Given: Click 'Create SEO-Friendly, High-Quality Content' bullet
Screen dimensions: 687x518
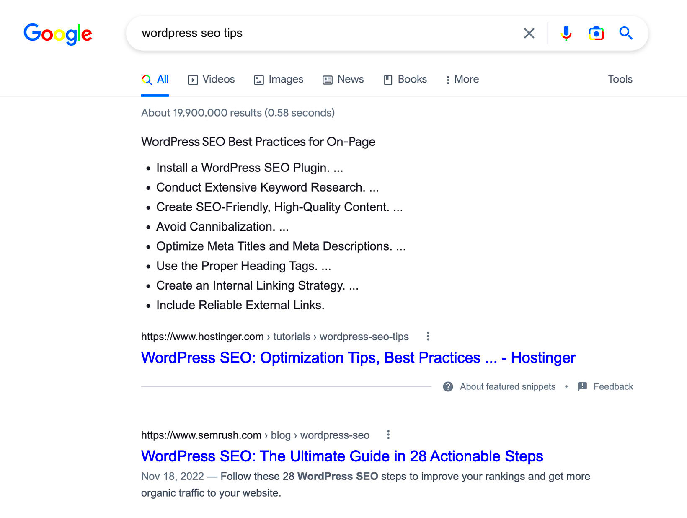Looking at the screenshot, I should click(279, 207).
